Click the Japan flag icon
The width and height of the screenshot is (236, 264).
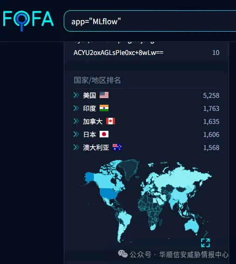pos(104,135)
